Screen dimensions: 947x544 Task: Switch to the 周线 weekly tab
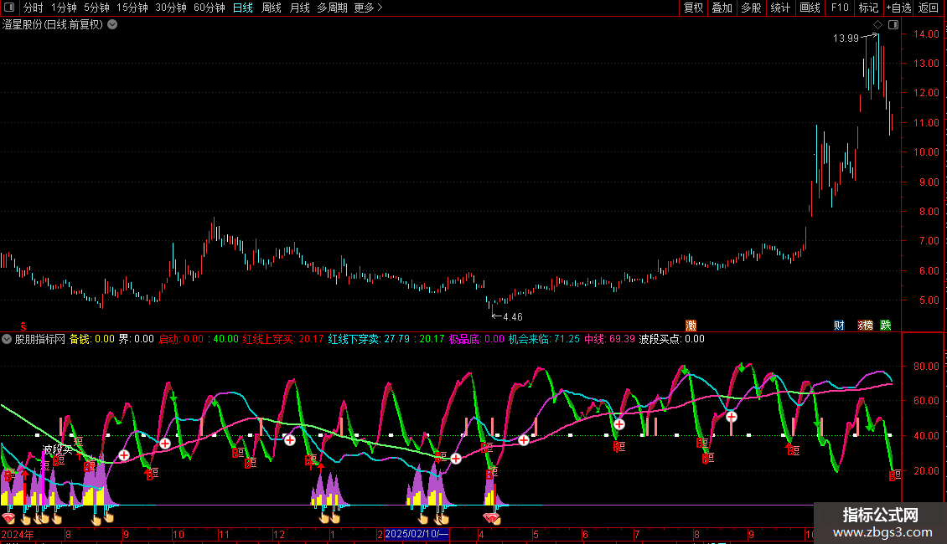click(x=272, y=8)
